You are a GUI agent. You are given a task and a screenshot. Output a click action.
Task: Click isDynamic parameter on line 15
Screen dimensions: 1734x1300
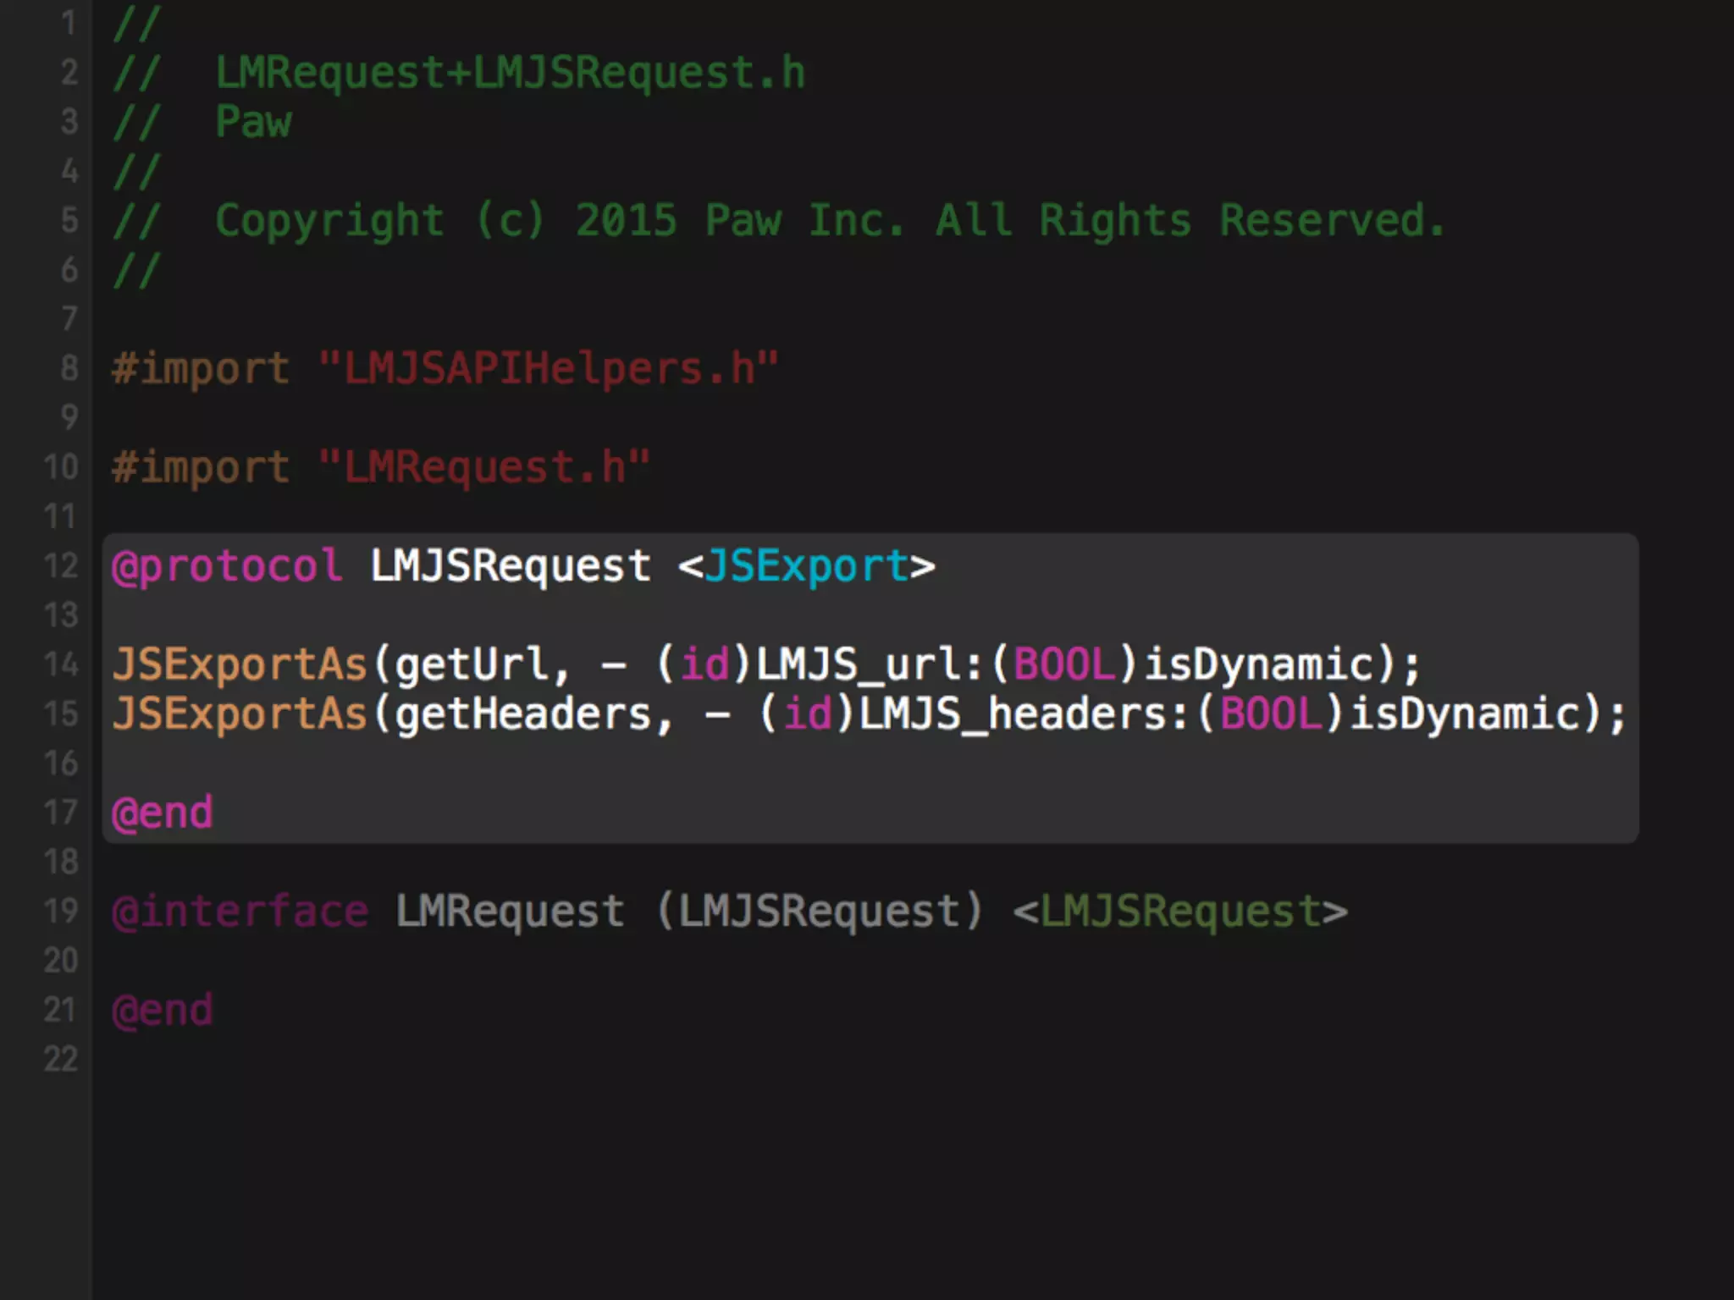coord(1465,713)
